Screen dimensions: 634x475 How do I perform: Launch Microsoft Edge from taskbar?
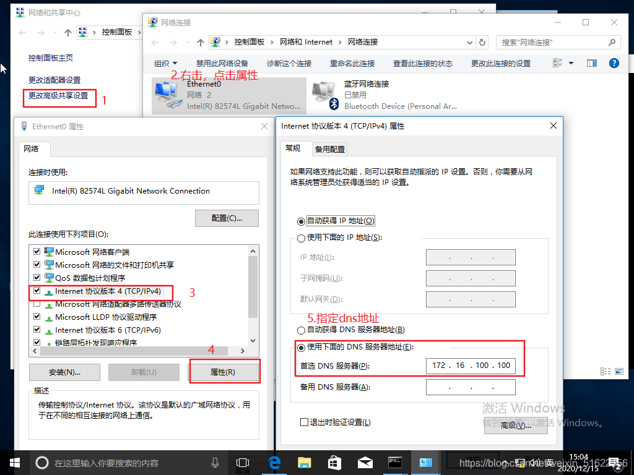pos(274,463)
